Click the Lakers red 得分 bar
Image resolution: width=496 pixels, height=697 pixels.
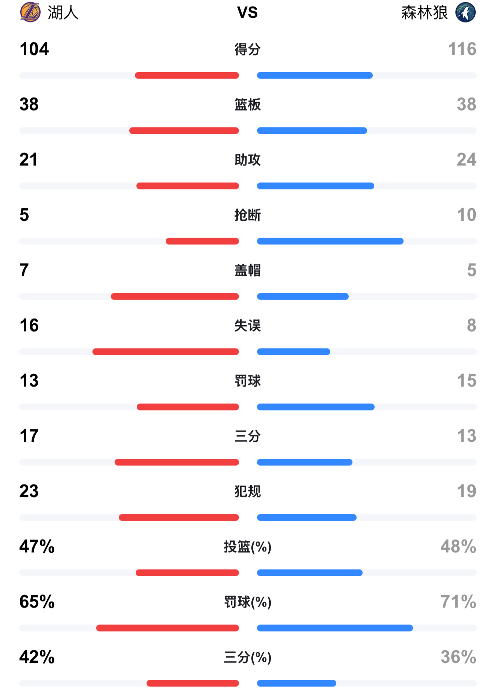(187, 76)
